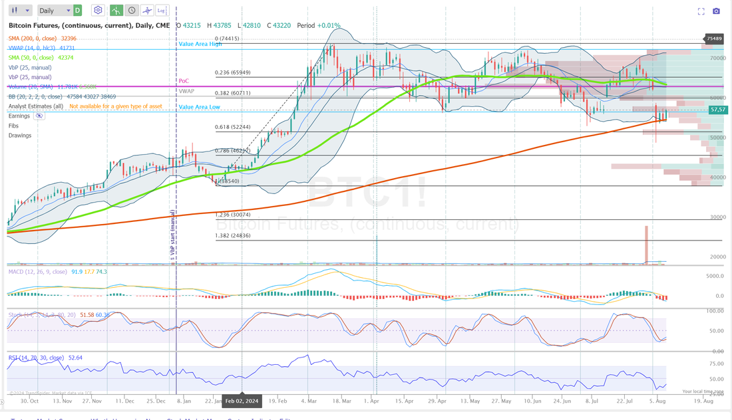Select the BB (20, 2, 2, 0, close) label
Screen dimensions: 732x420
click(x=35, y=97)
